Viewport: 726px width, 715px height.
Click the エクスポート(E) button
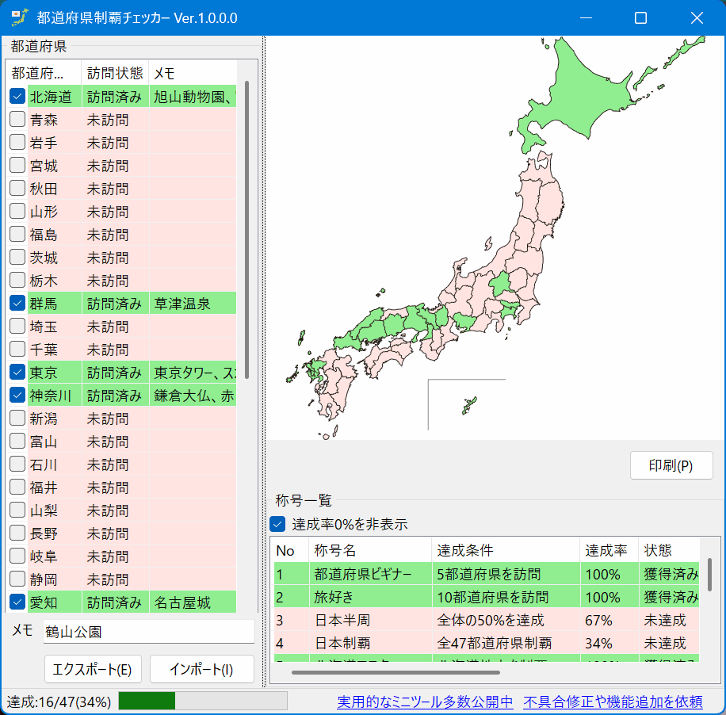(93, 669)
